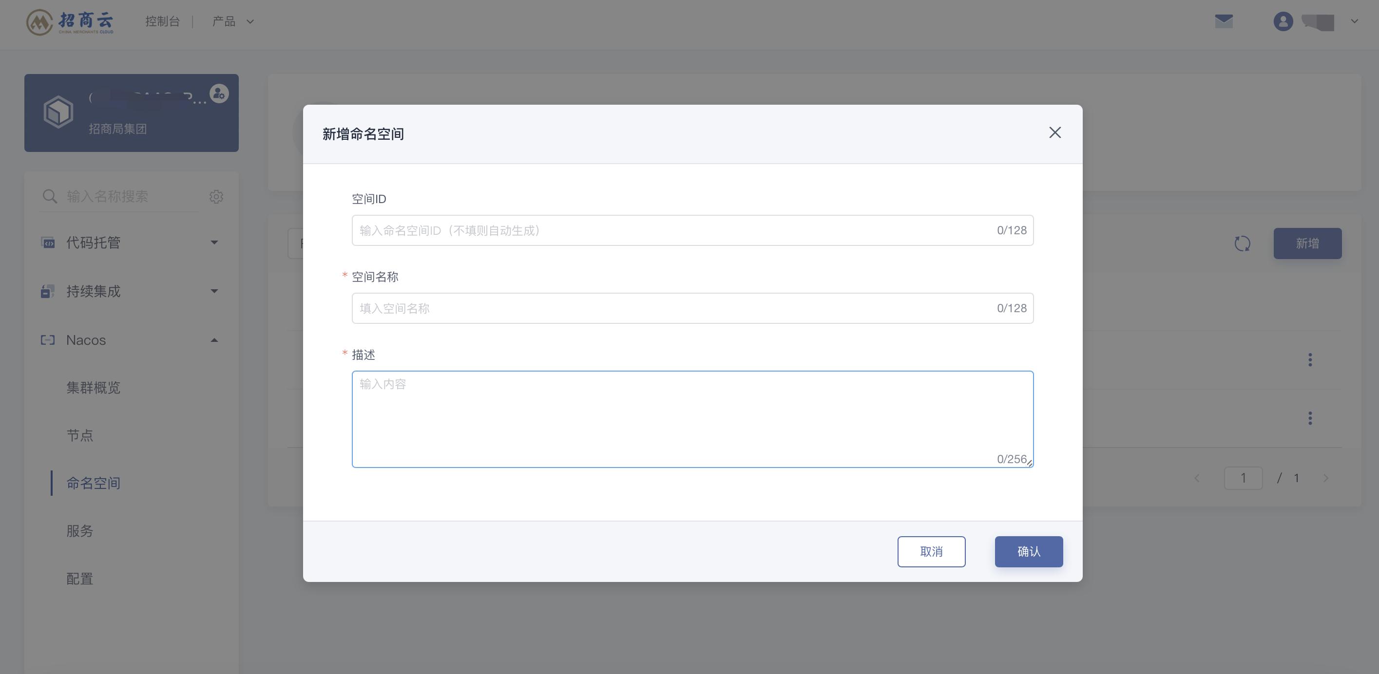This screenshot has height=674, width=1379.
Task: Click the user avatar icon in header
Action: pyautogui.click(x=1283, y=21)
